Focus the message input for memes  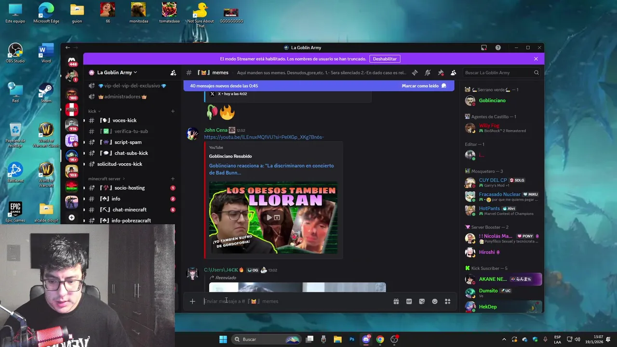pos(294,301)
